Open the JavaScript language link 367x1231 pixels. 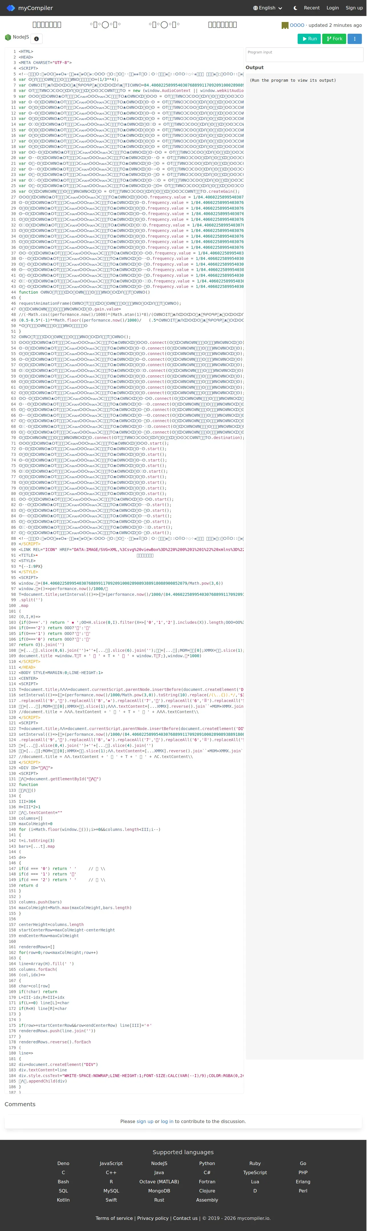click(x=111, y=1163)
